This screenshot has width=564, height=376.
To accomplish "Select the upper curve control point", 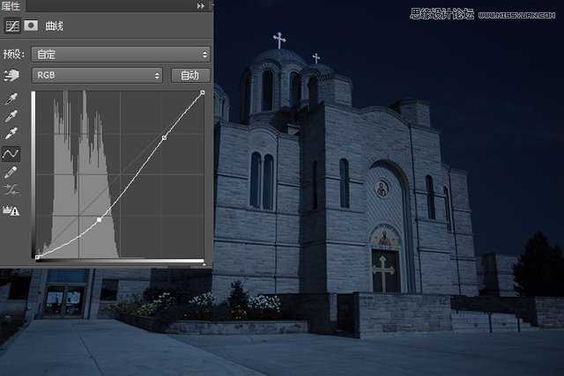I will [164, 138].
